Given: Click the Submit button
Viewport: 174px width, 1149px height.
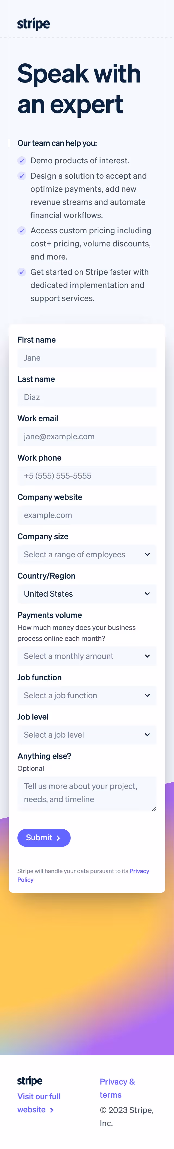Looking at the screenshot, I should tap(44, 838).
